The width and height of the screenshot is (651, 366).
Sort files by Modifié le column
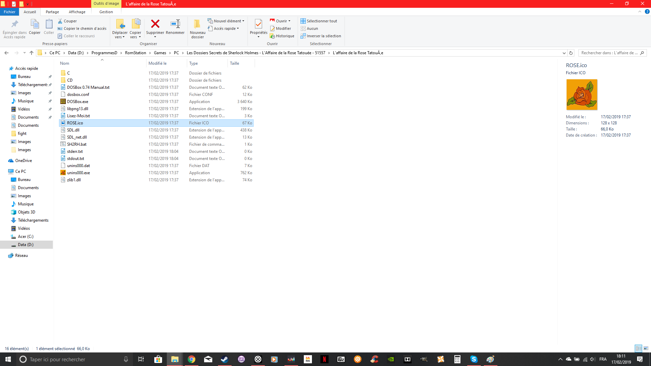[x=166, y=63]
